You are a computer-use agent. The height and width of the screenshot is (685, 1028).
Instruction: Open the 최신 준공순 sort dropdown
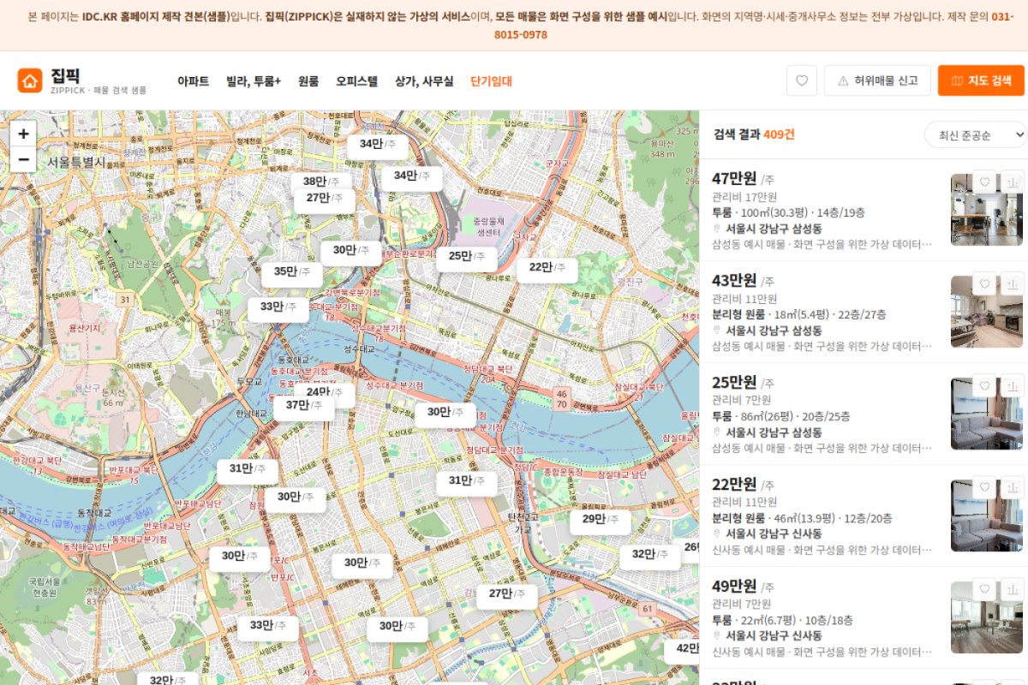[975, 134]
